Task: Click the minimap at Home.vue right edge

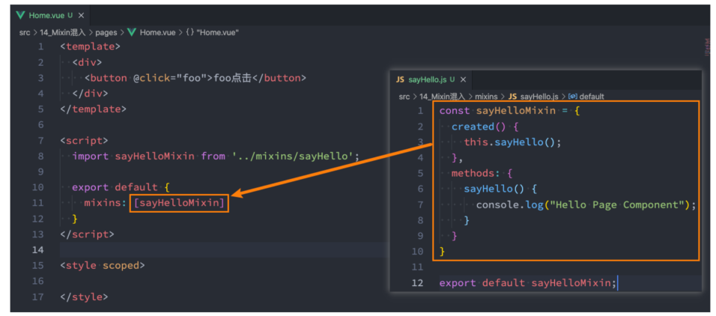Action: [707, 46]
